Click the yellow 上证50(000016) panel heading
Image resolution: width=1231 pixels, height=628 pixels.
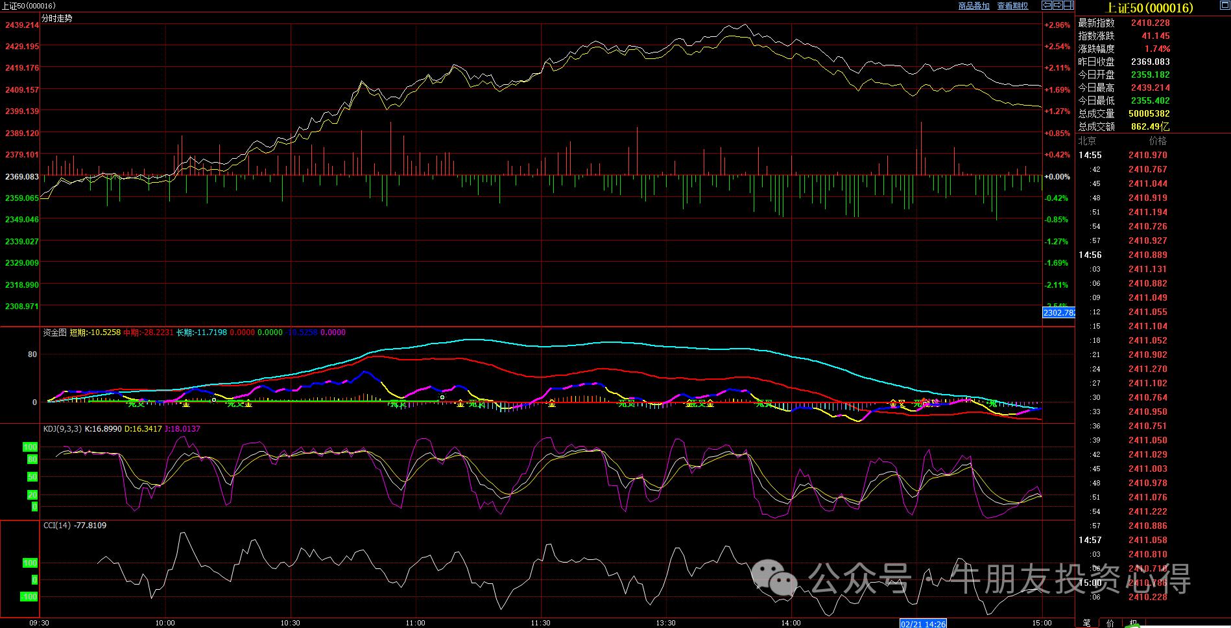pos(1149,8)
